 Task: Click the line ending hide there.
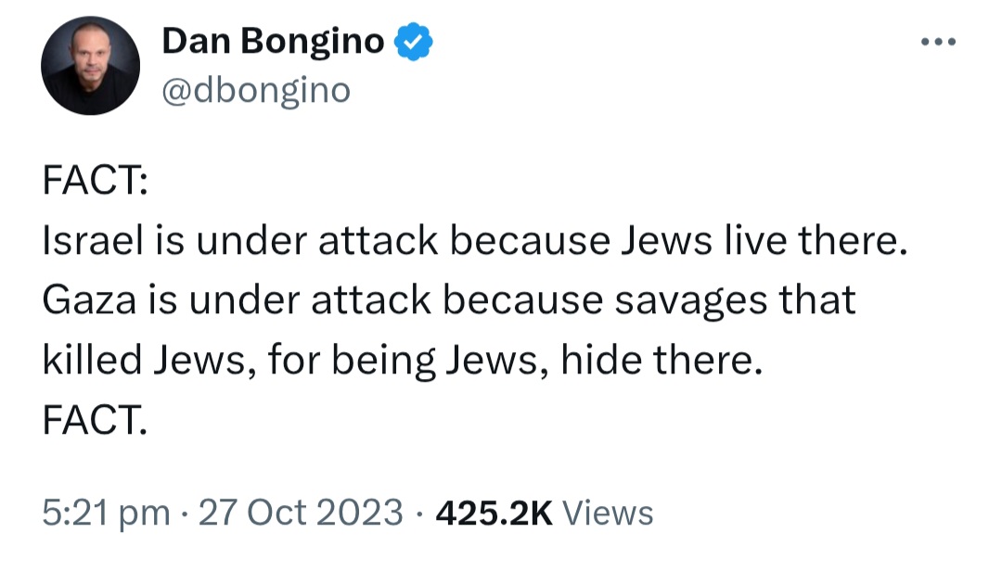(x=403, y=361)
